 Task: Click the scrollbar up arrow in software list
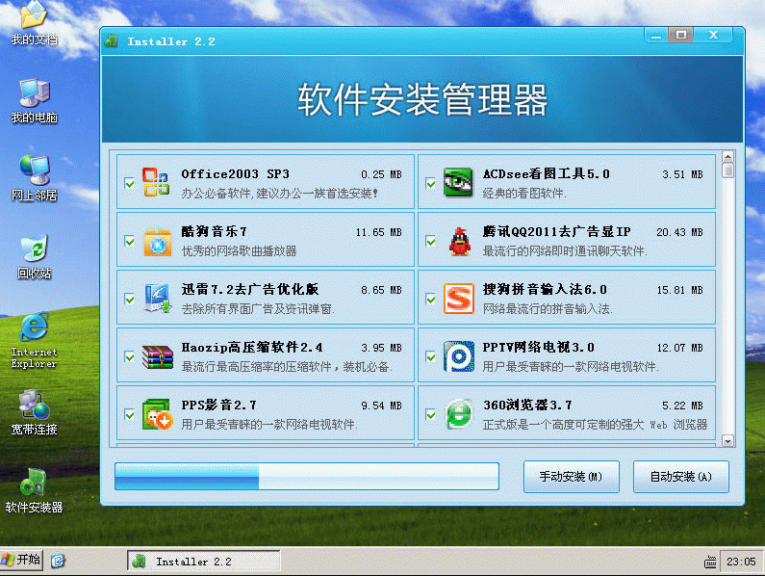pos(727,157)
